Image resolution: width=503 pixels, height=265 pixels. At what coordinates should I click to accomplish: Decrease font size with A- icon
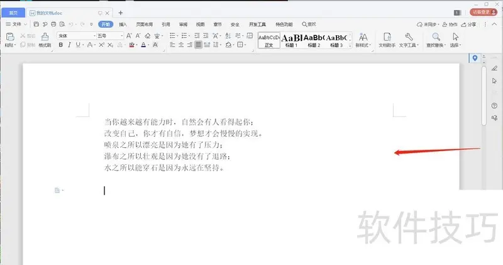point(138,36)
